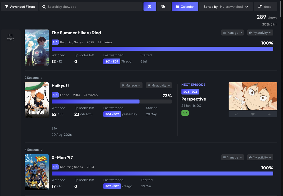This screenshot has width=283, height=196.
Task: Open Manage menu for The Summer Hikaru Died
Action: [x=233, y=32]
